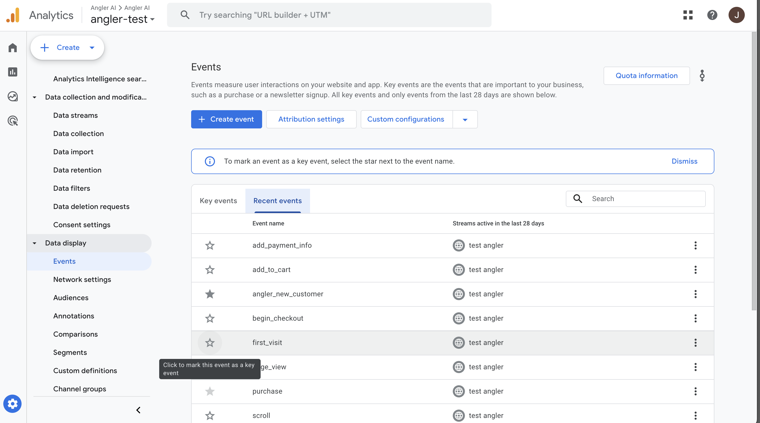Open the Create button dropdown
The height and width of the screenshot is (423, 760).
pyautogui.click(x=92, y=47)
